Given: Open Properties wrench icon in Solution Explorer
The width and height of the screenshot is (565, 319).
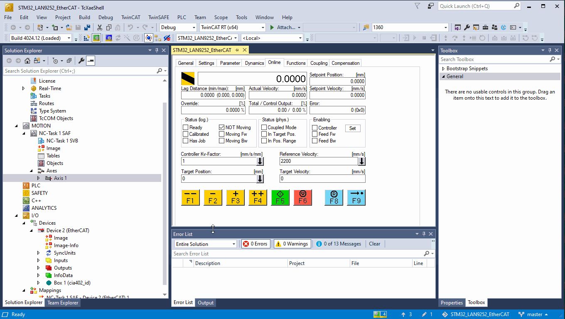Looking at the screenshot, I should pos(81,61).
